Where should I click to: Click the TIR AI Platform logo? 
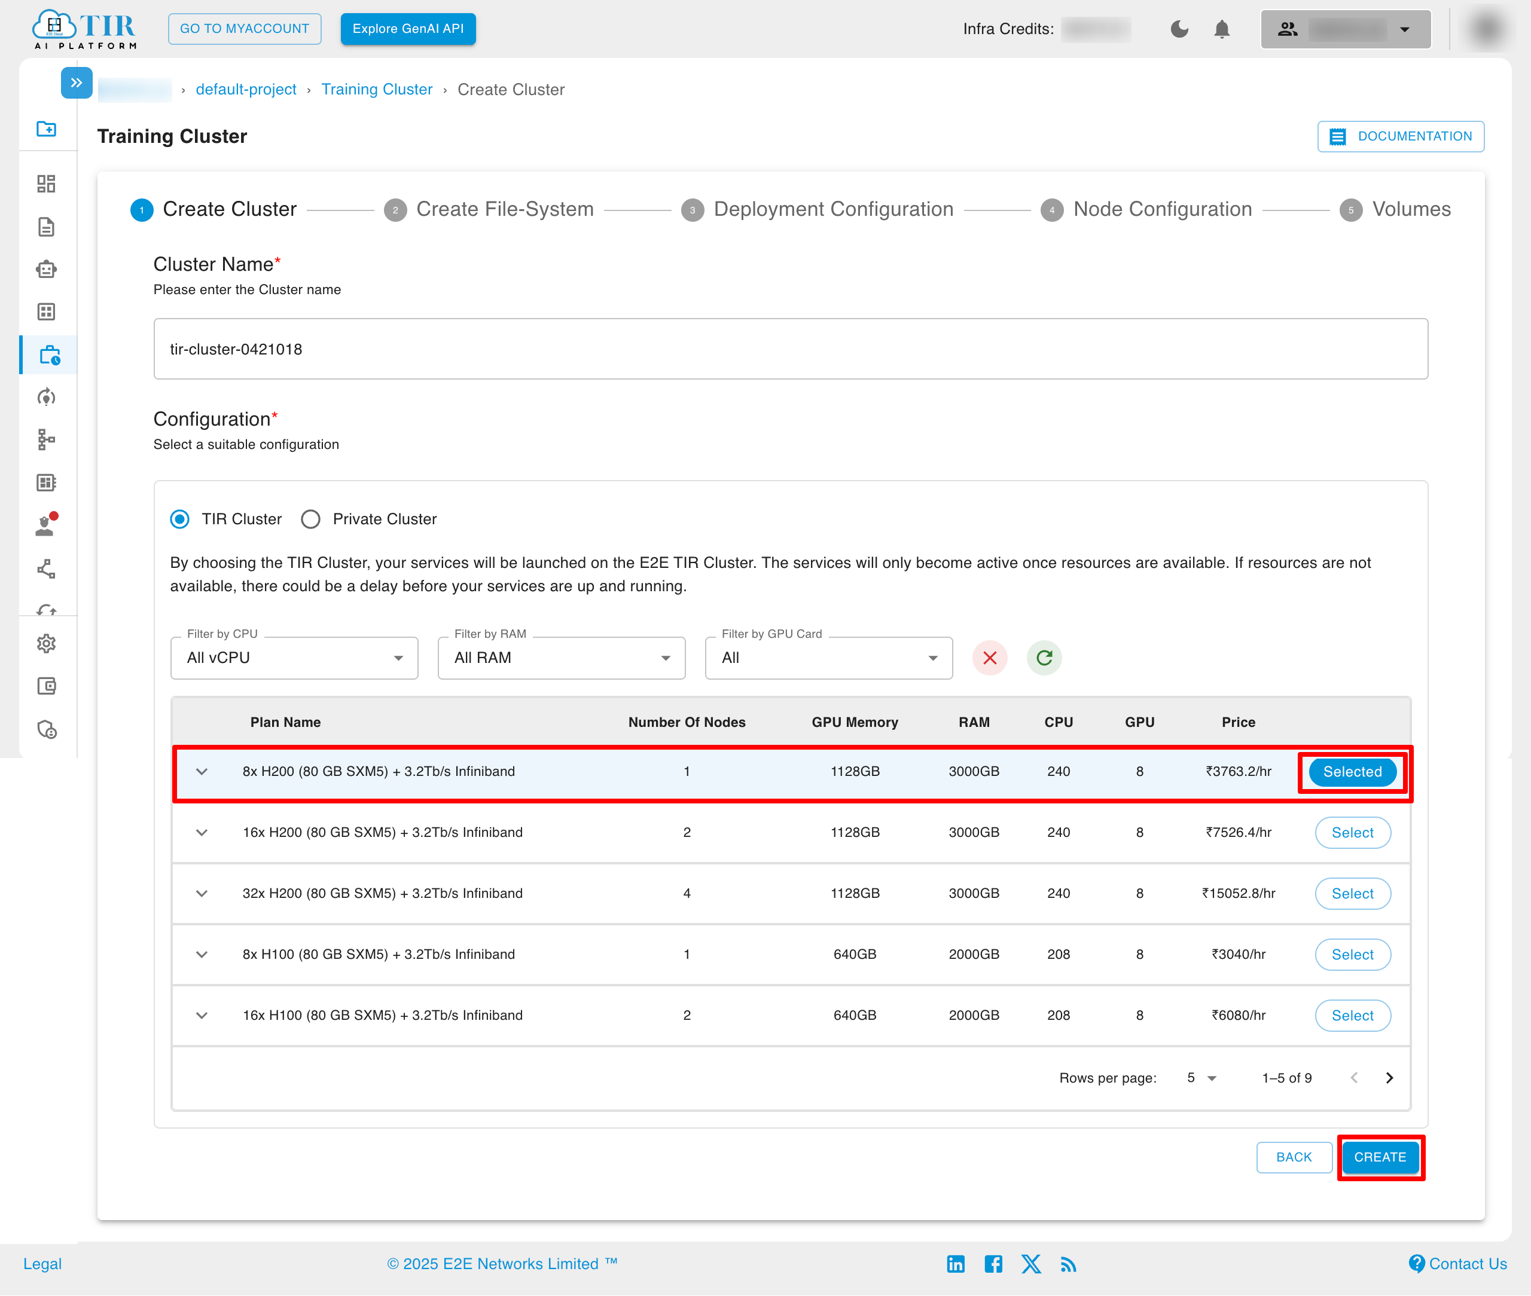(84, 29)
